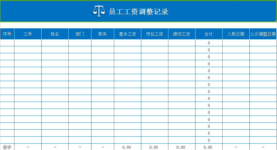
Task: Click first empty 部门 cell below header
Action: click(80, 43)
